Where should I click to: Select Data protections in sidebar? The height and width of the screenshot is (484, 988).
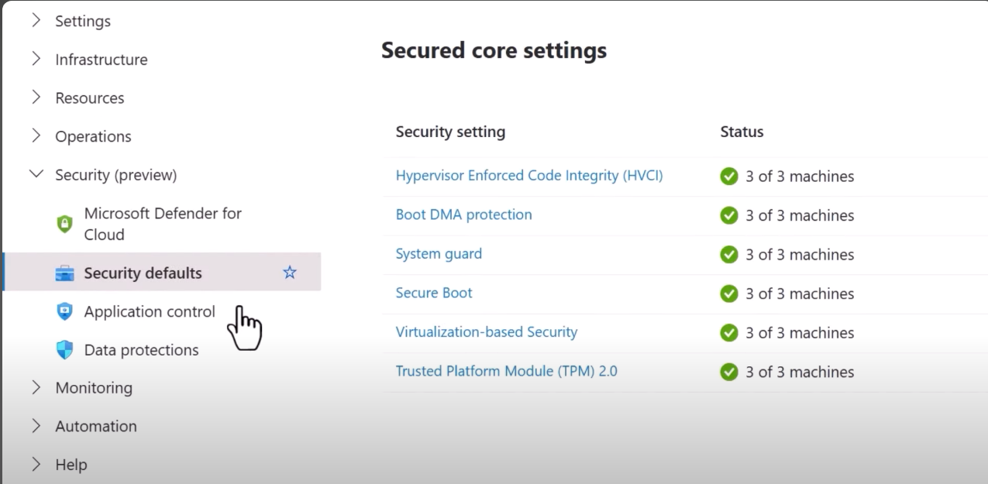pyautogui.click(x=141, y=350)
